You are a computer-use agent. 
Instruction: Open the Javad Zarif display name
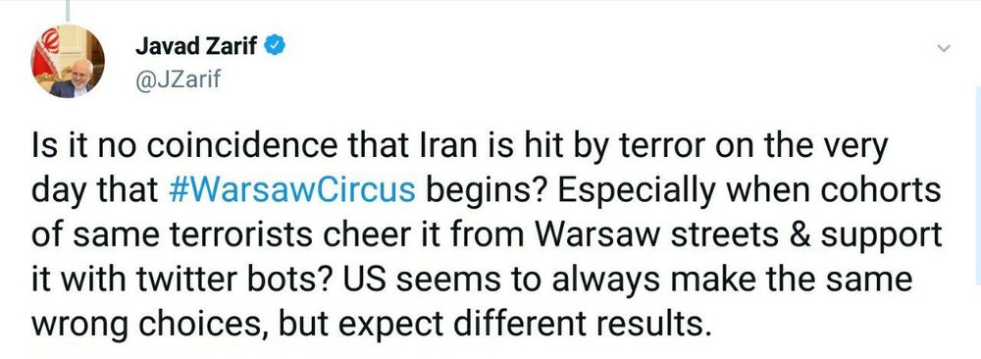196,46
